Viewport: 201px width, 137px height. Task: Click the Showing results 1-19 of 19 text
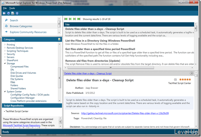[x=96, y=19]
